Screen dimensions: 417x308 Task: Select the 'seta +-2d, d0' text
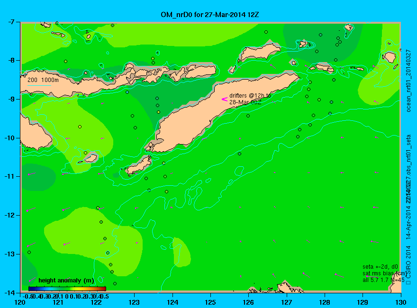pyautogui.click(x=380, y=267)
